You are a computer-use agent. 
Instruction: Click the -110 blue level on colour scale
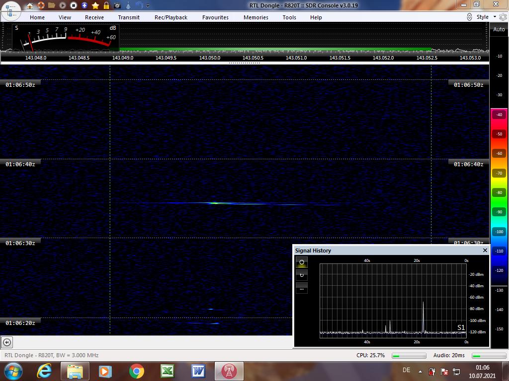coord(499,251)
